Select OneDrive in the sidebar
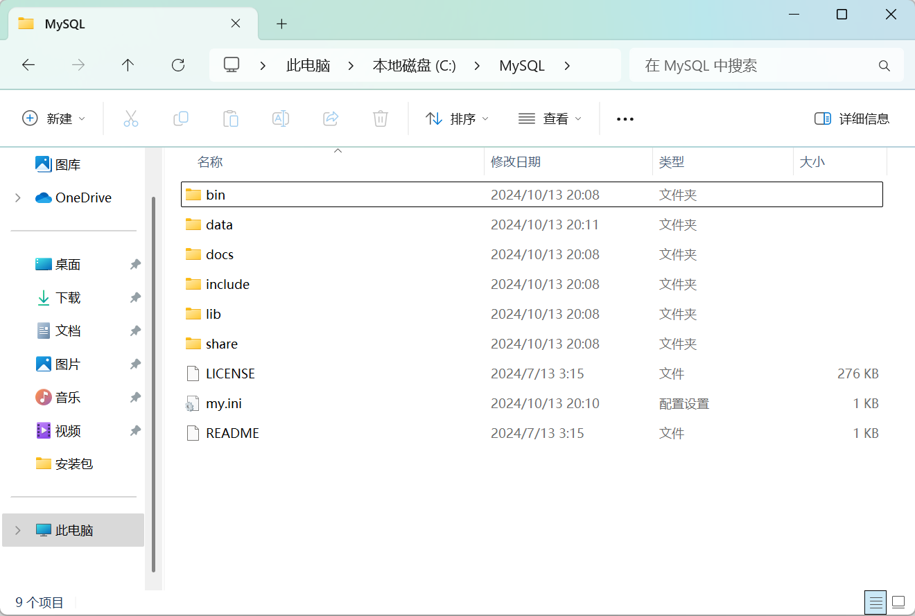The image size is (915, 616). pos(73,198)
